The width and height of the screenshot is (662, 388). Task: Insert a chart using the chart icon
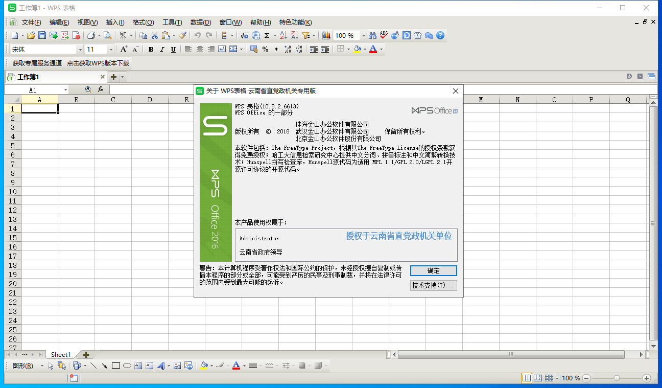[326, 36]
